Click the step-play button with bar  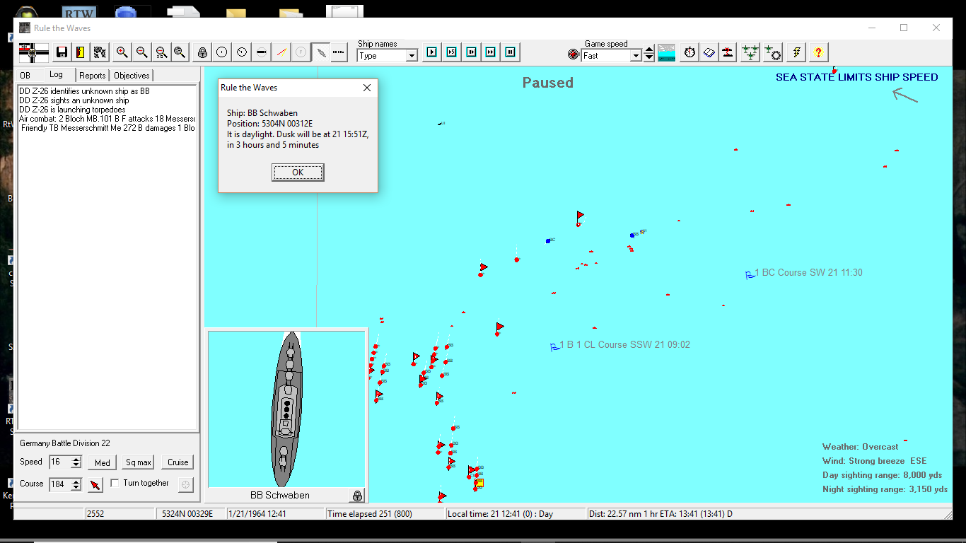[470, 52]
